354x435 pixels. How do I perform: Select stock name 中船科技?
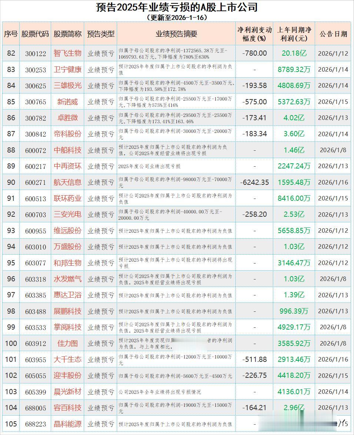tap(67, 150)
